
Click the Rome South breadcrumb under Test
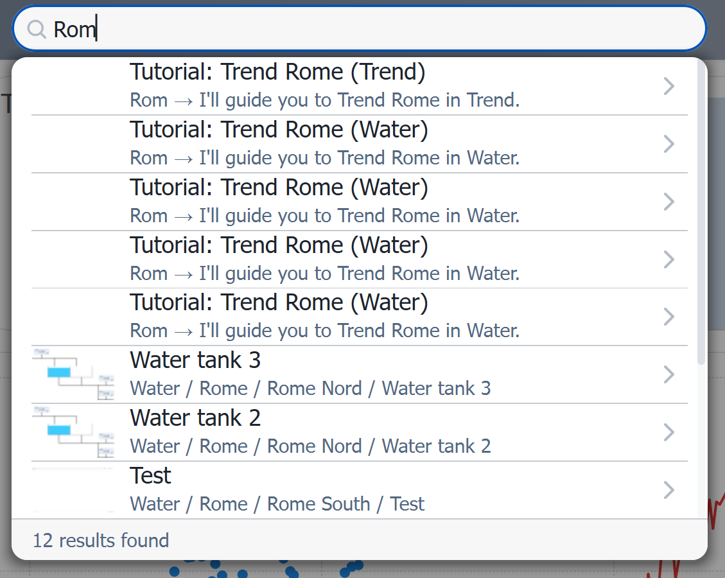point(318,504)
